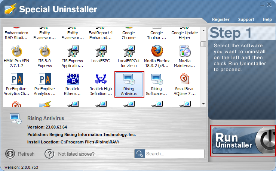Choose the second PreEmptive Analytics icon
This screenshot has height=171, width=276.
(x=45, y=79)
